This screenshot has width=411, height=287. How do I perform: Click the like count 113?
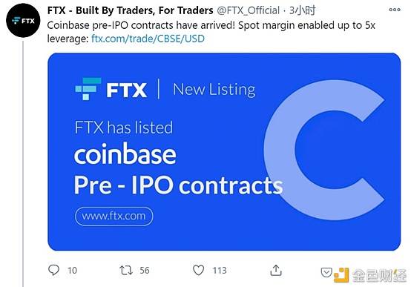[x=220, y=270]
